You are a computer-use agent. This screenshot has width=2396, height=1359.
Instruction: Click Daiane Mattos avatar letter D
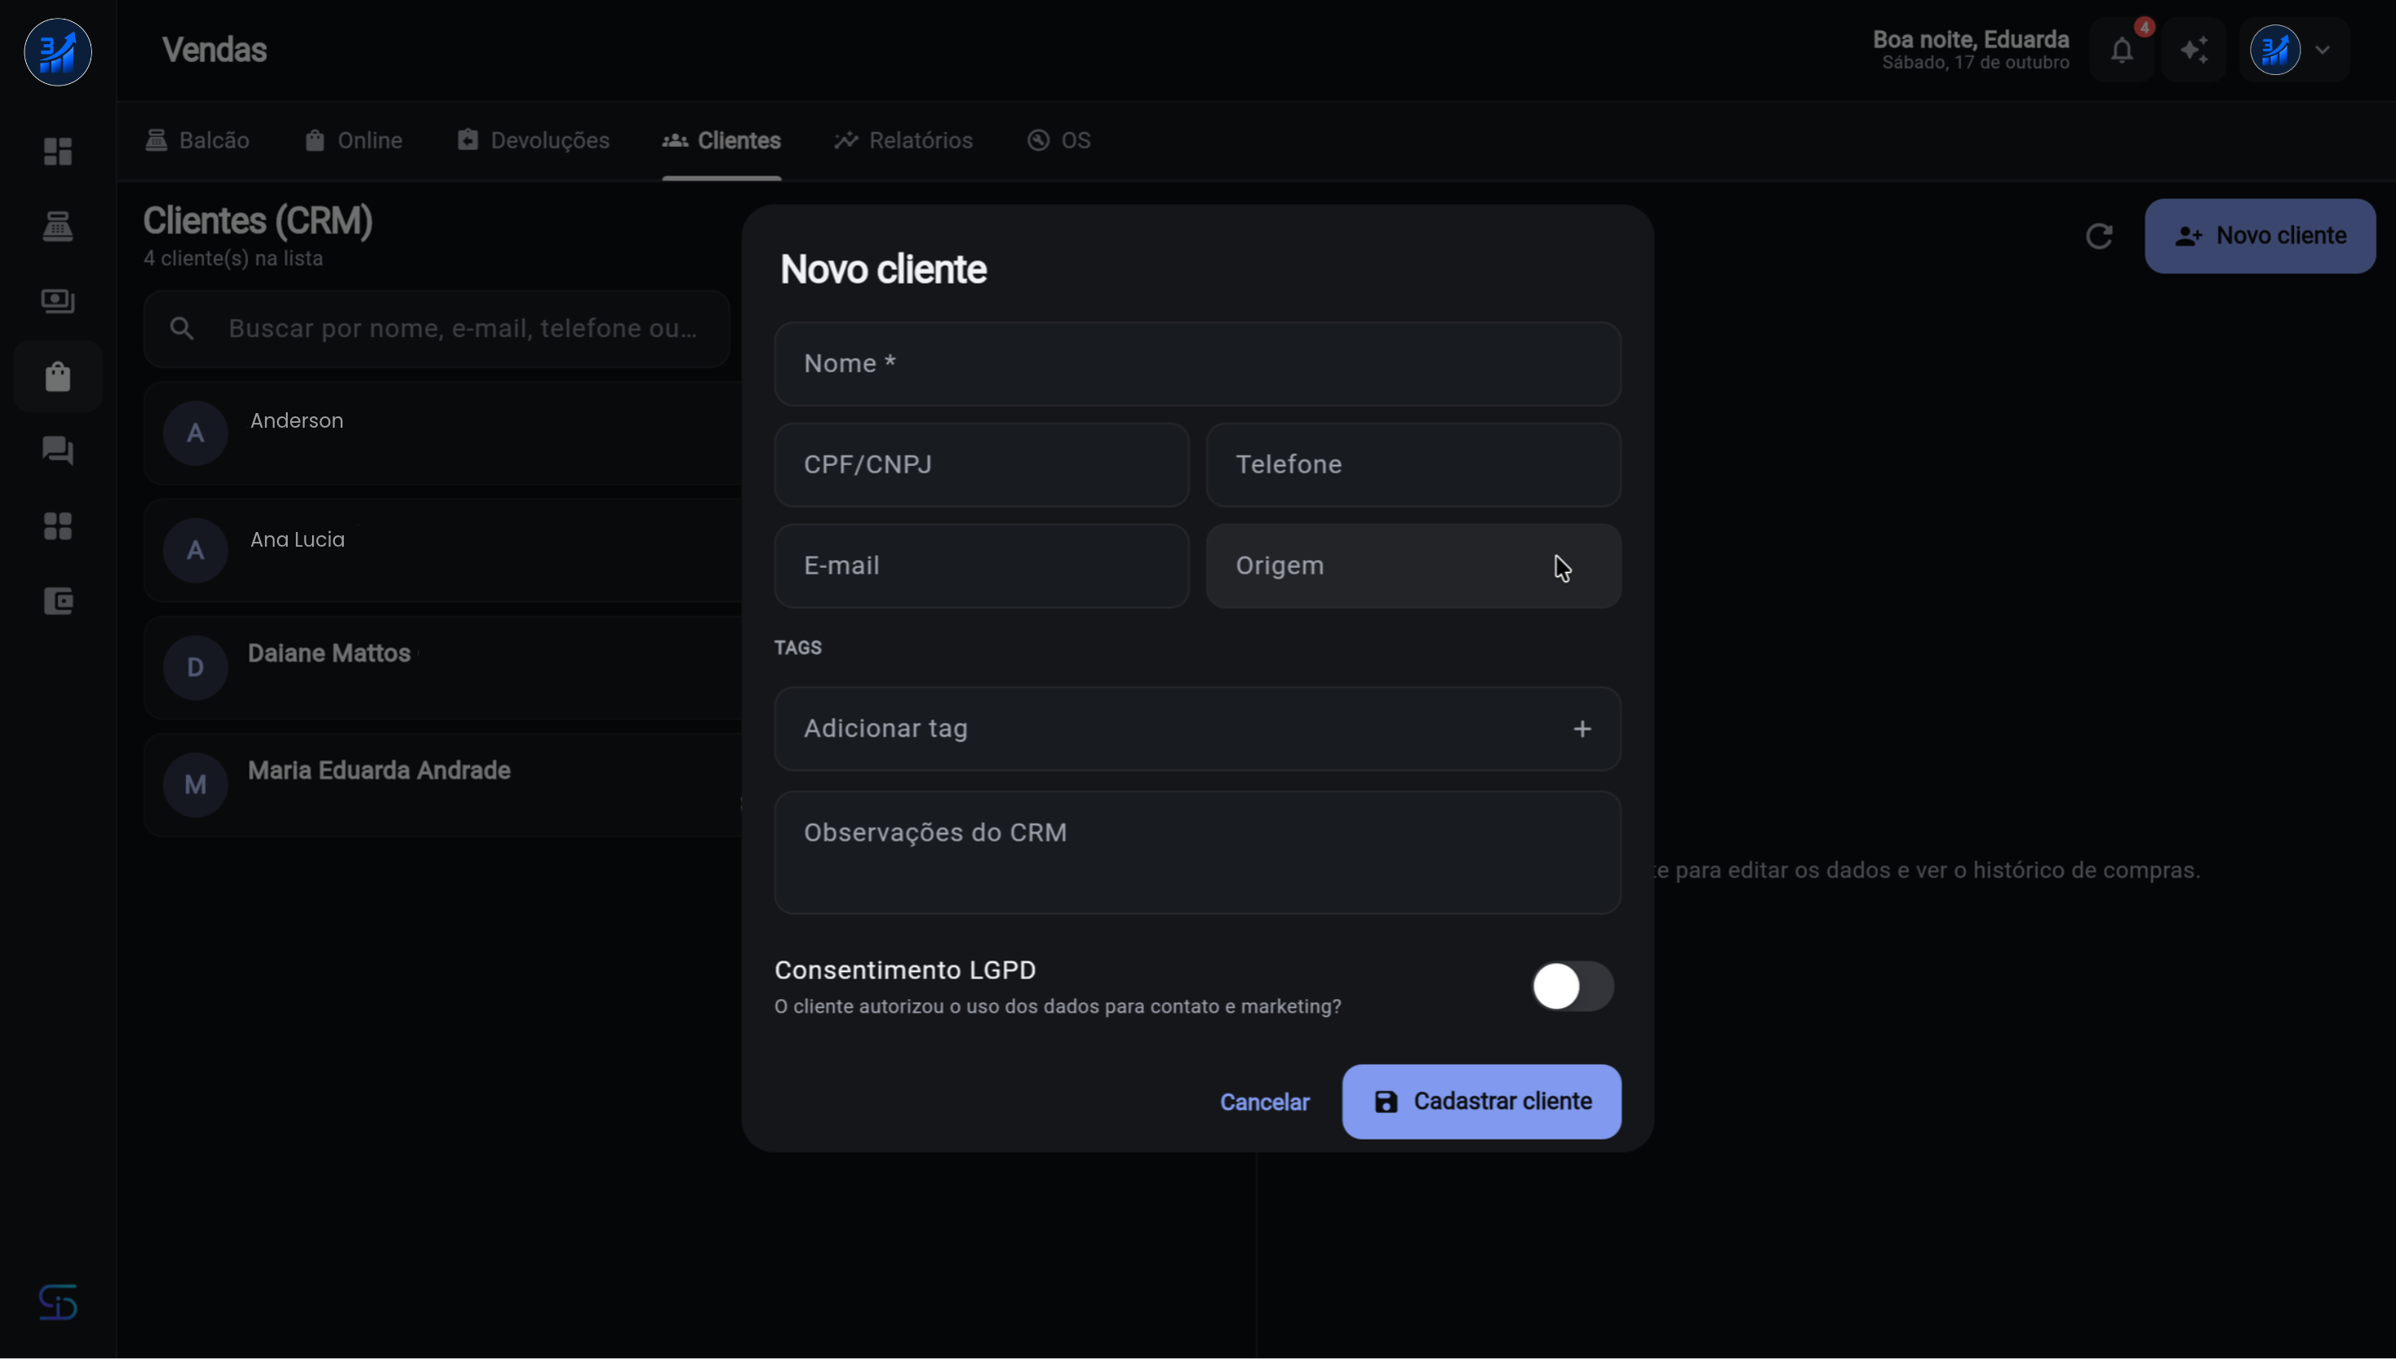[195, 667]
